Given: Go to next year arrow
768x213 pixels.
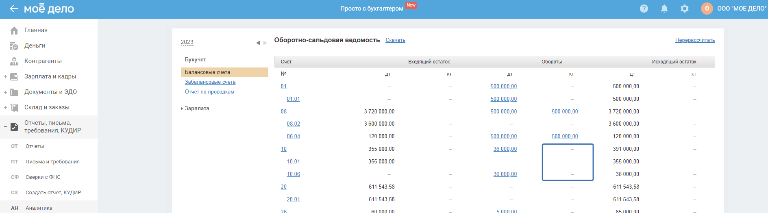Looking at the screenshot, I should (265, 43).
